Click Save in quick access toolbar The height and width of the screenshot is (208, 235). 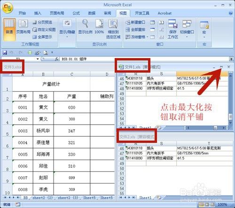pyautogui.click(x=5, y=52)
